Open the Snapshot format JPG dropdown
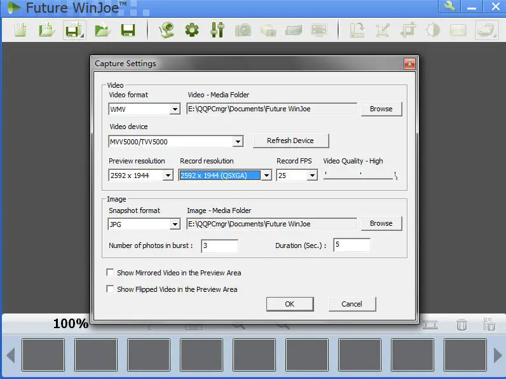The width and height of the screenshot is (506, 379). point(175,224)
